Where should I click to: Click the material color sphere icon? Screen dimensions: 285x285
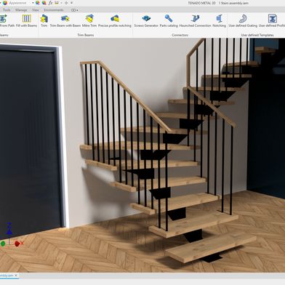point(5,3)
